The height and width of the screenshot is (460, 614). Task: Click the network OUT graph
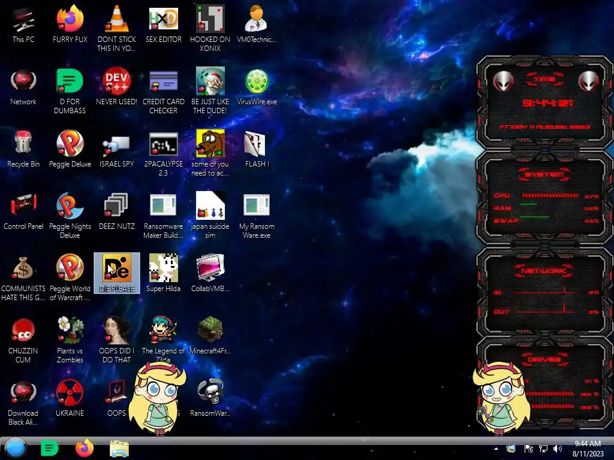click(545, 309)
